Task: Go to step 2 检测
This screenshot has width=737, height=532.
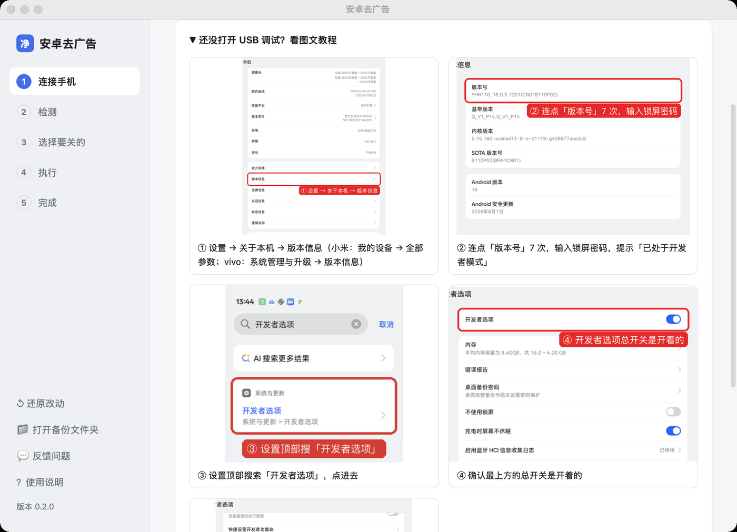Action: [x=75, y=112]
